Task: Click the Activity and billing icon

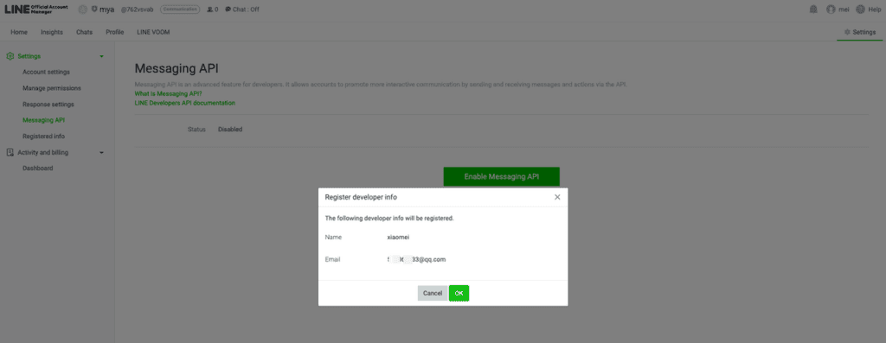Action: pyautogui.click(x=10, y=152)
